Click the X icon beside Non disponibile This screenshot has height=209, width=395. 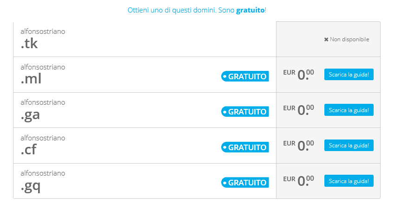click(326, 39)
